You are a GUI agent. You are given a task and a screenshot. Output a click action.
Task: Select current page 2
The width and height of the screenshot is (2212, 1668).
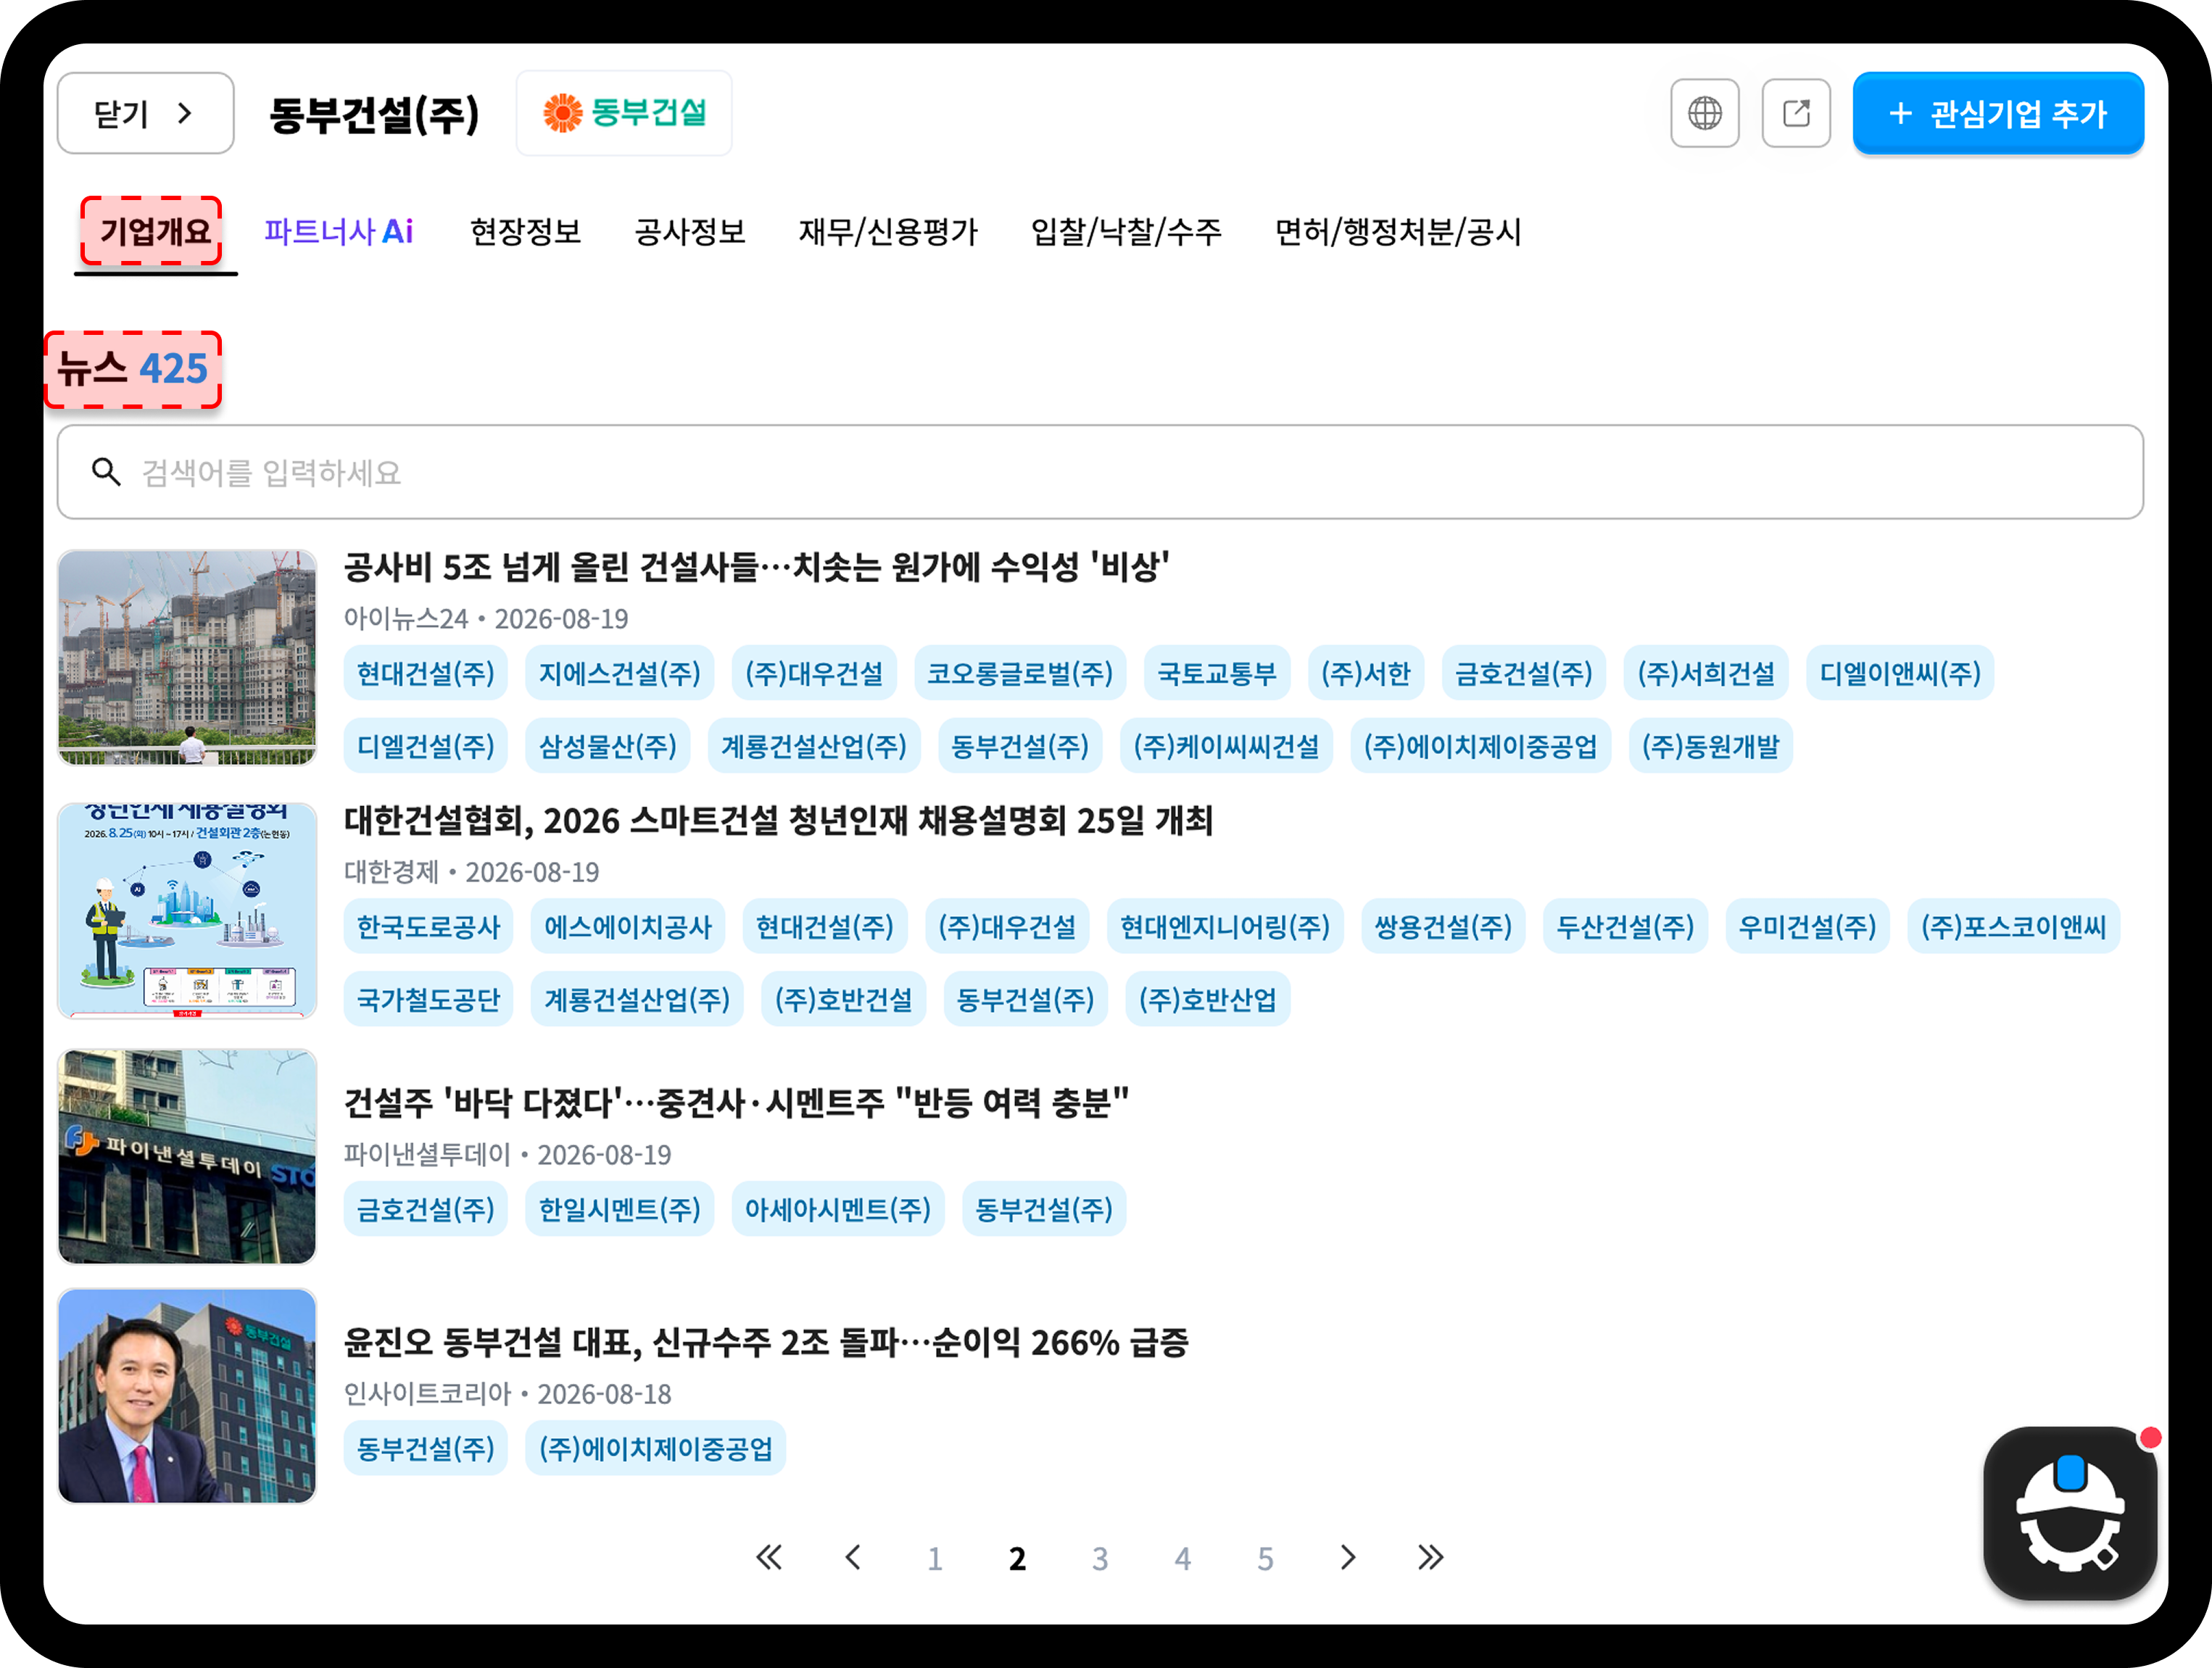(1017, 1558)
